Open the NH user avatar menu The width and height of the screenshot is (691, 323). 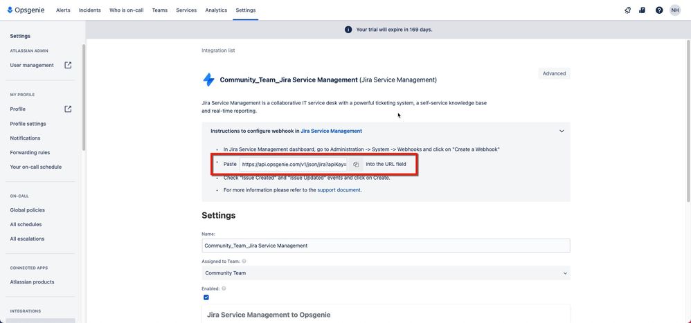[x=674, y=10]
